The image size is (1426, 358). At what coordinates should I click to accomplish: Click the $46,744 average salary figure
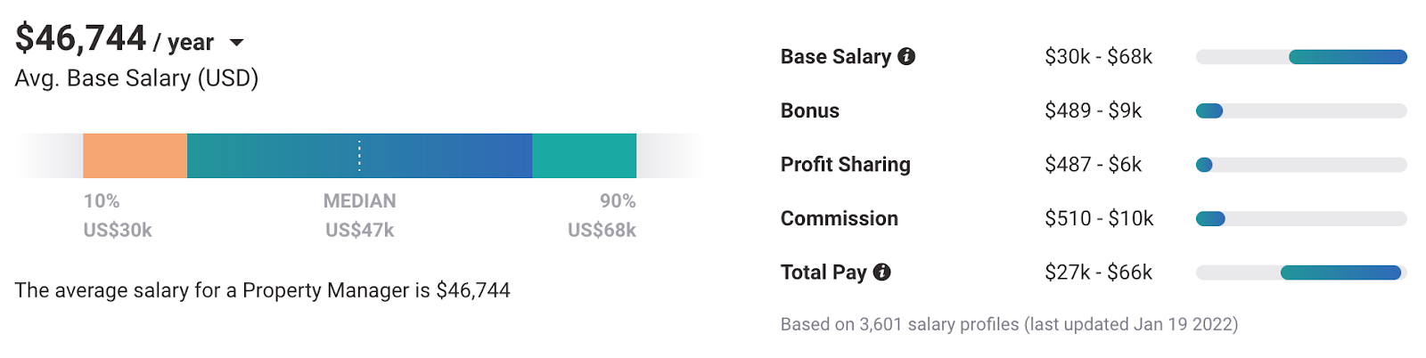80,38
